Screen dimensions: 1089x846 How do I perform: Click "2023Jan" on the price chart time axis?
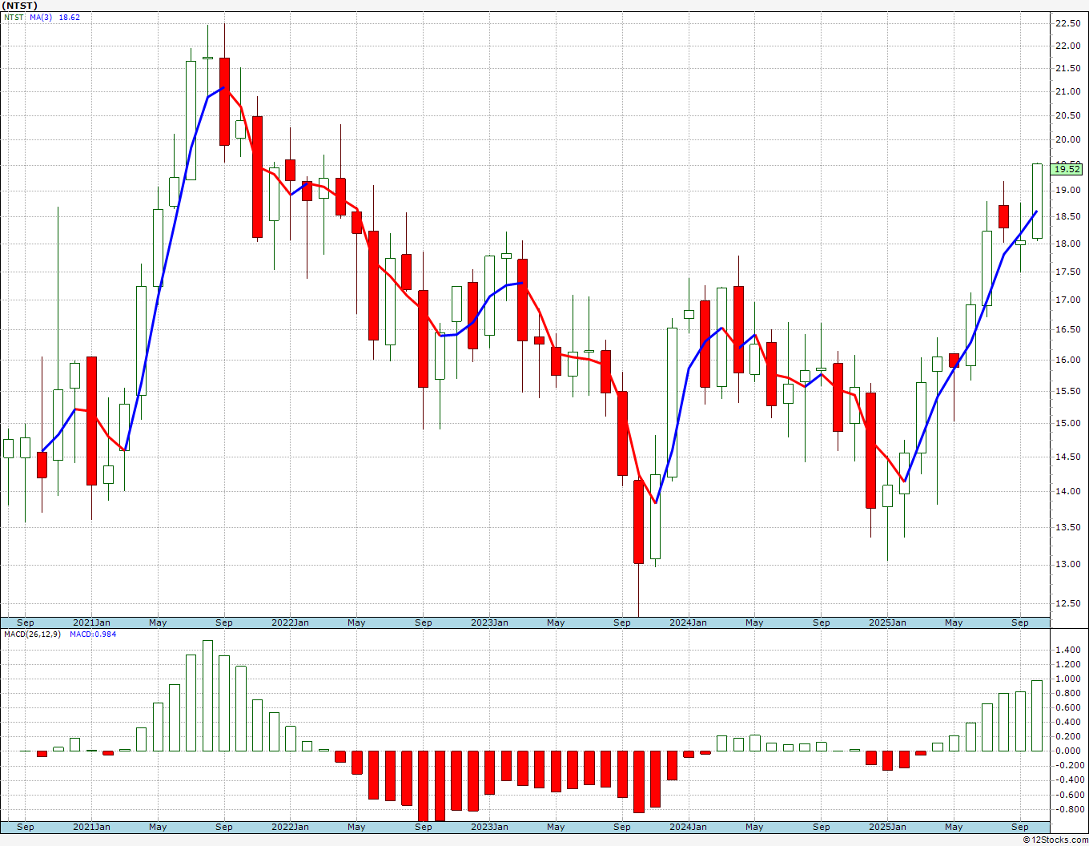489,622
